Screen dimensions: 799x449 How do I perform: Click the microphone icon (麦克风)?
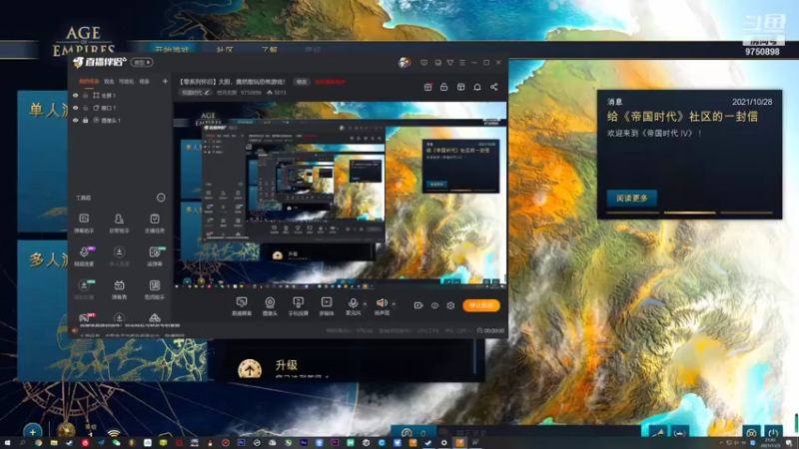pos(353,303)
